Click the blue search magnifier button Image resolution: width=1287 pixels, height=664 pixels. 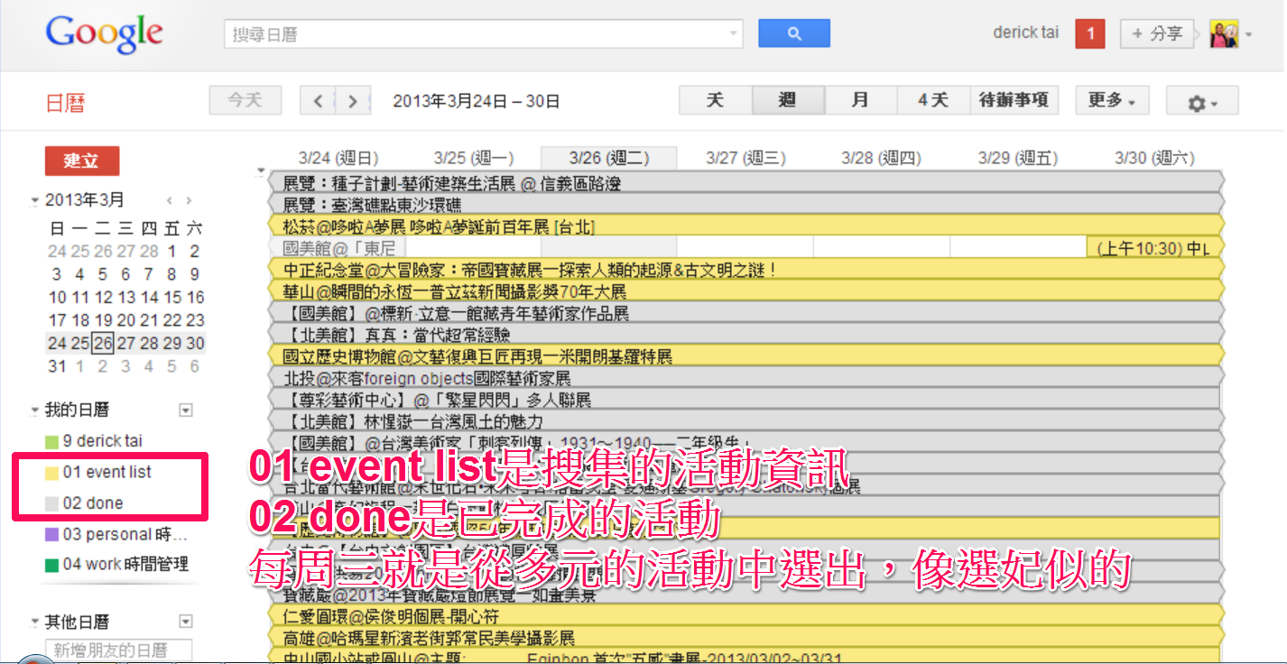tap(794, 33)
